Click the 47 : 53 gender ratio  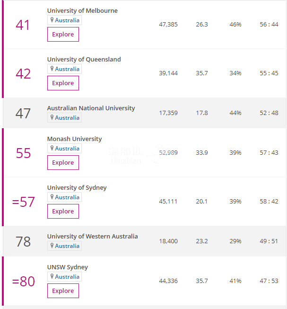[269, 281]
